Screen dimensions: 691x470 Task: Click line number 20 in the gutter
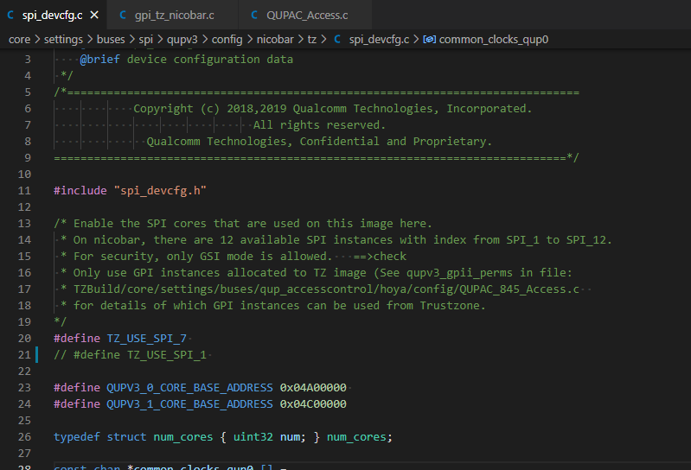26,337
